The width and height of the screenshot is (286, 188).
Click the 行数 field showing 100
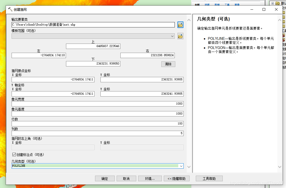(97, 123)
